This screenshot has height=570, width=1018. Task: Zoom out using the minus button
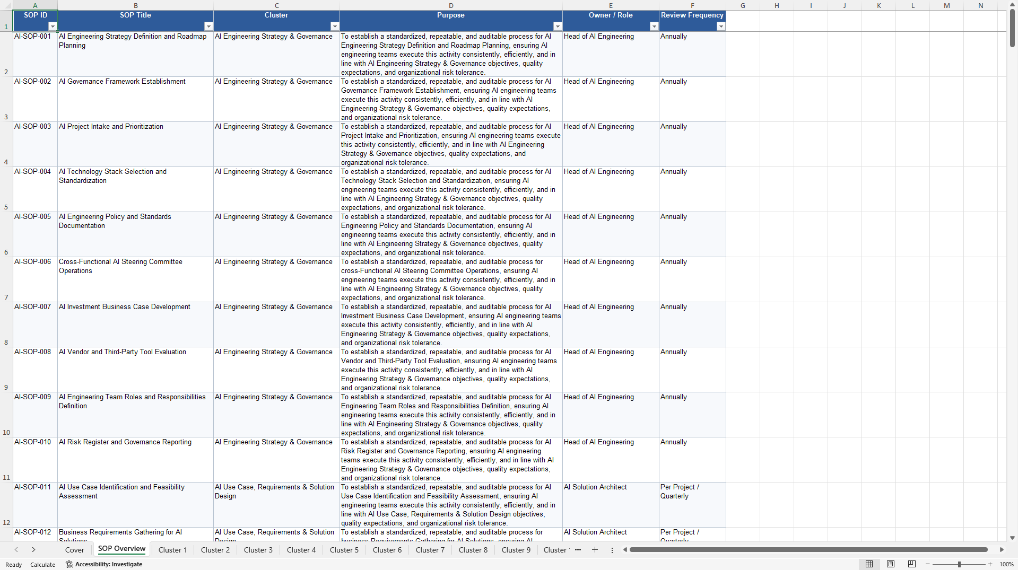(928, 564)
